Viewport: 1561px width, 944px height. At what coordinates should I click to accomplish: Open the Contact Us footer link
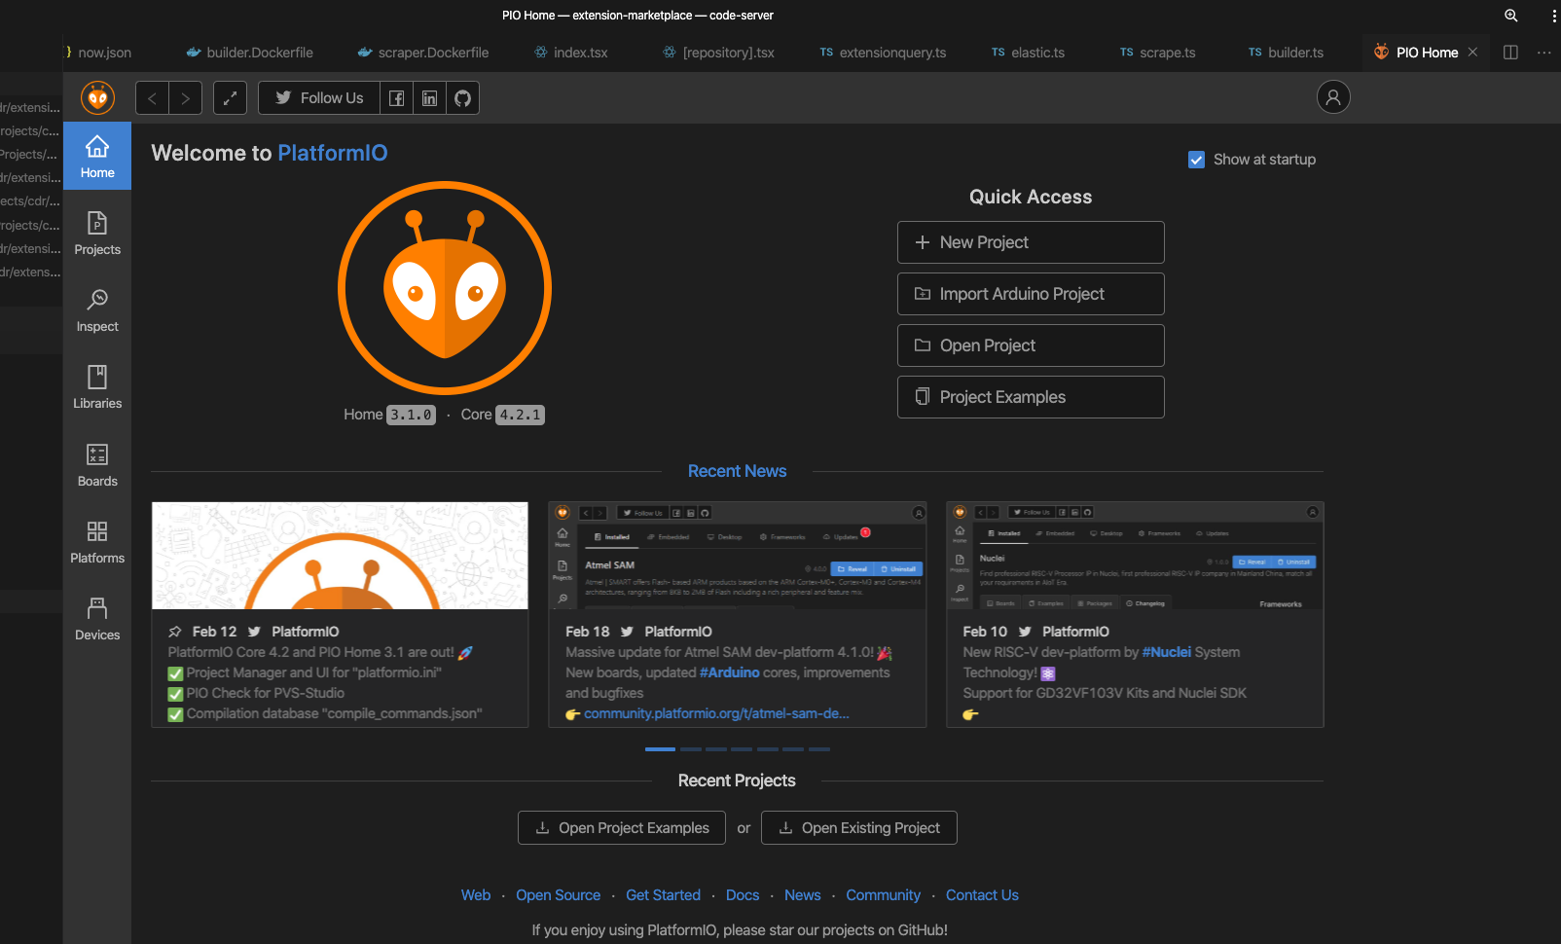click(x=982, y=895)
